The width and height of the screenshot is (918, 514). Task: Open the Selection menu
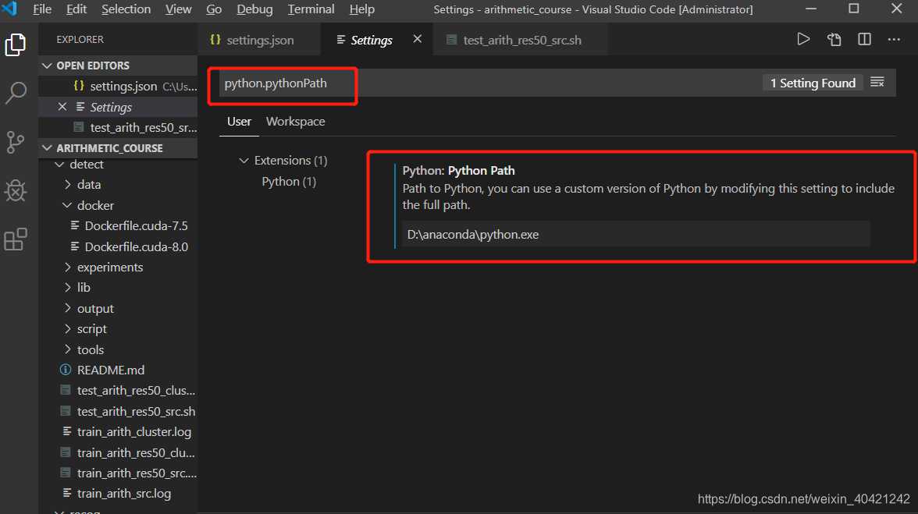pos(126,9)
